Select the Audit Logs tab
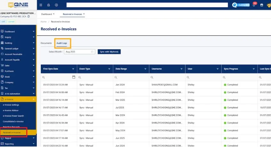 tap(62, 43)
